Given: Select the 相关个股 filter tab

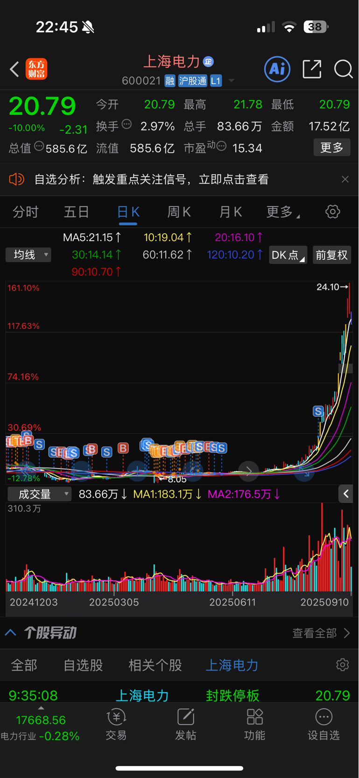Looking at the screenshot, I should coord(155,665).
